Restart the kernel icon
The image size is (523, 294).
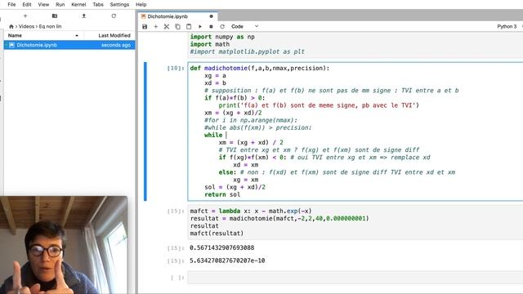click(222, 26)
